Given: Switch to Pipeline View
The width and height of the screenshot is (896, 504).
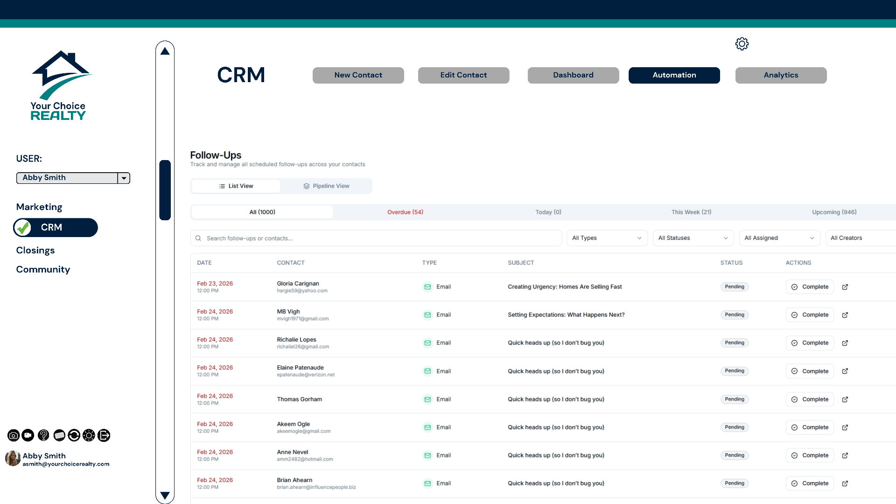Looking at the screenshot, I should click(326, 186).
